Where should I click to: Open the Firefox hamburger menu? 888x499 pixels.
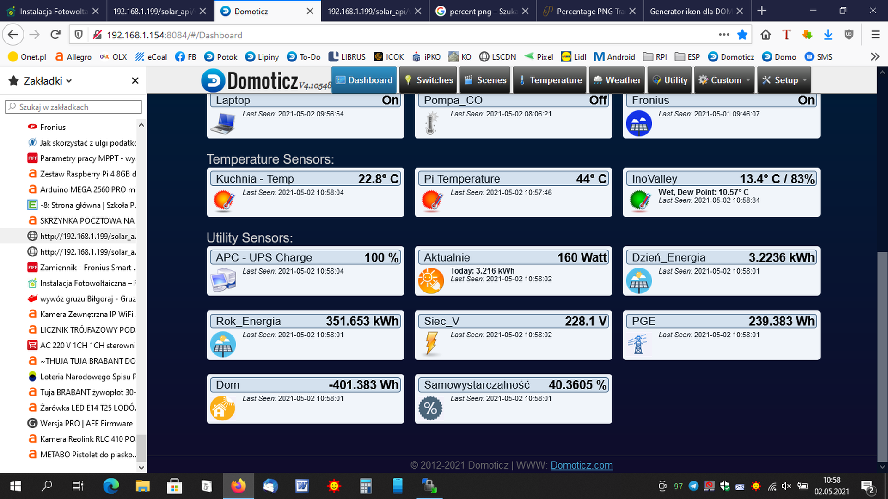coord(875,35)
